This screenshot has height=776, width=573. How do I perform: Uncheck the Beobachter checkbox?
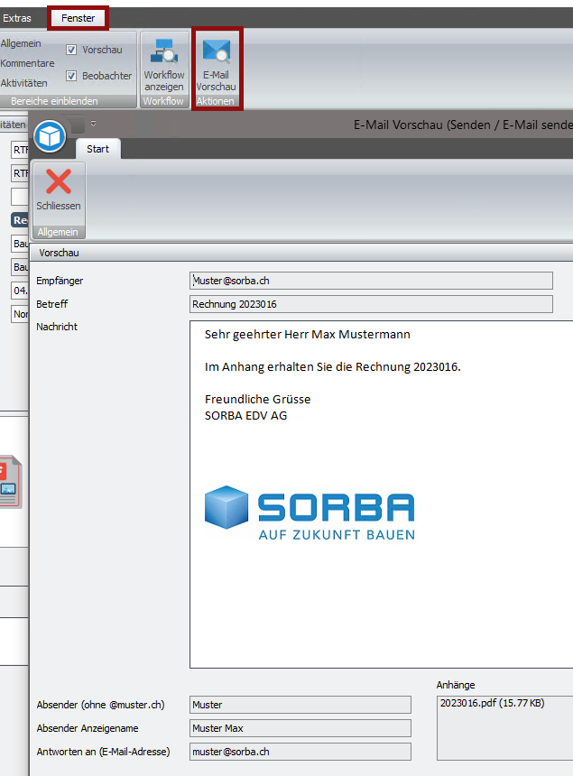click(x=71, y=76)
